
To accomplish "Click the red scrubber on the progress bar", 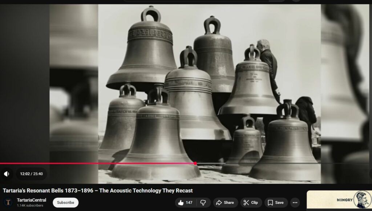I will tap(195, 164).
